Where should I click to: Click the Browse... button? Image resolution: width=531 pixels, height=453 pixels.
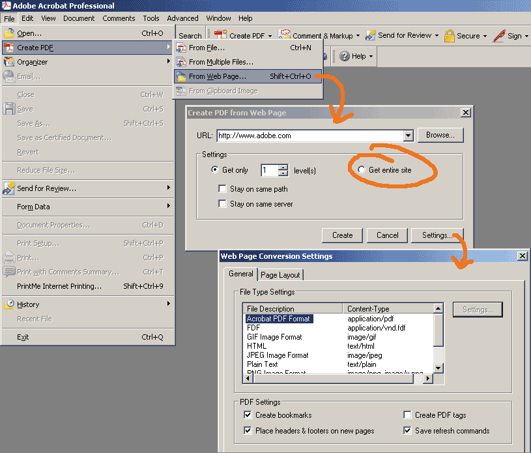click(x=440, y=135)
